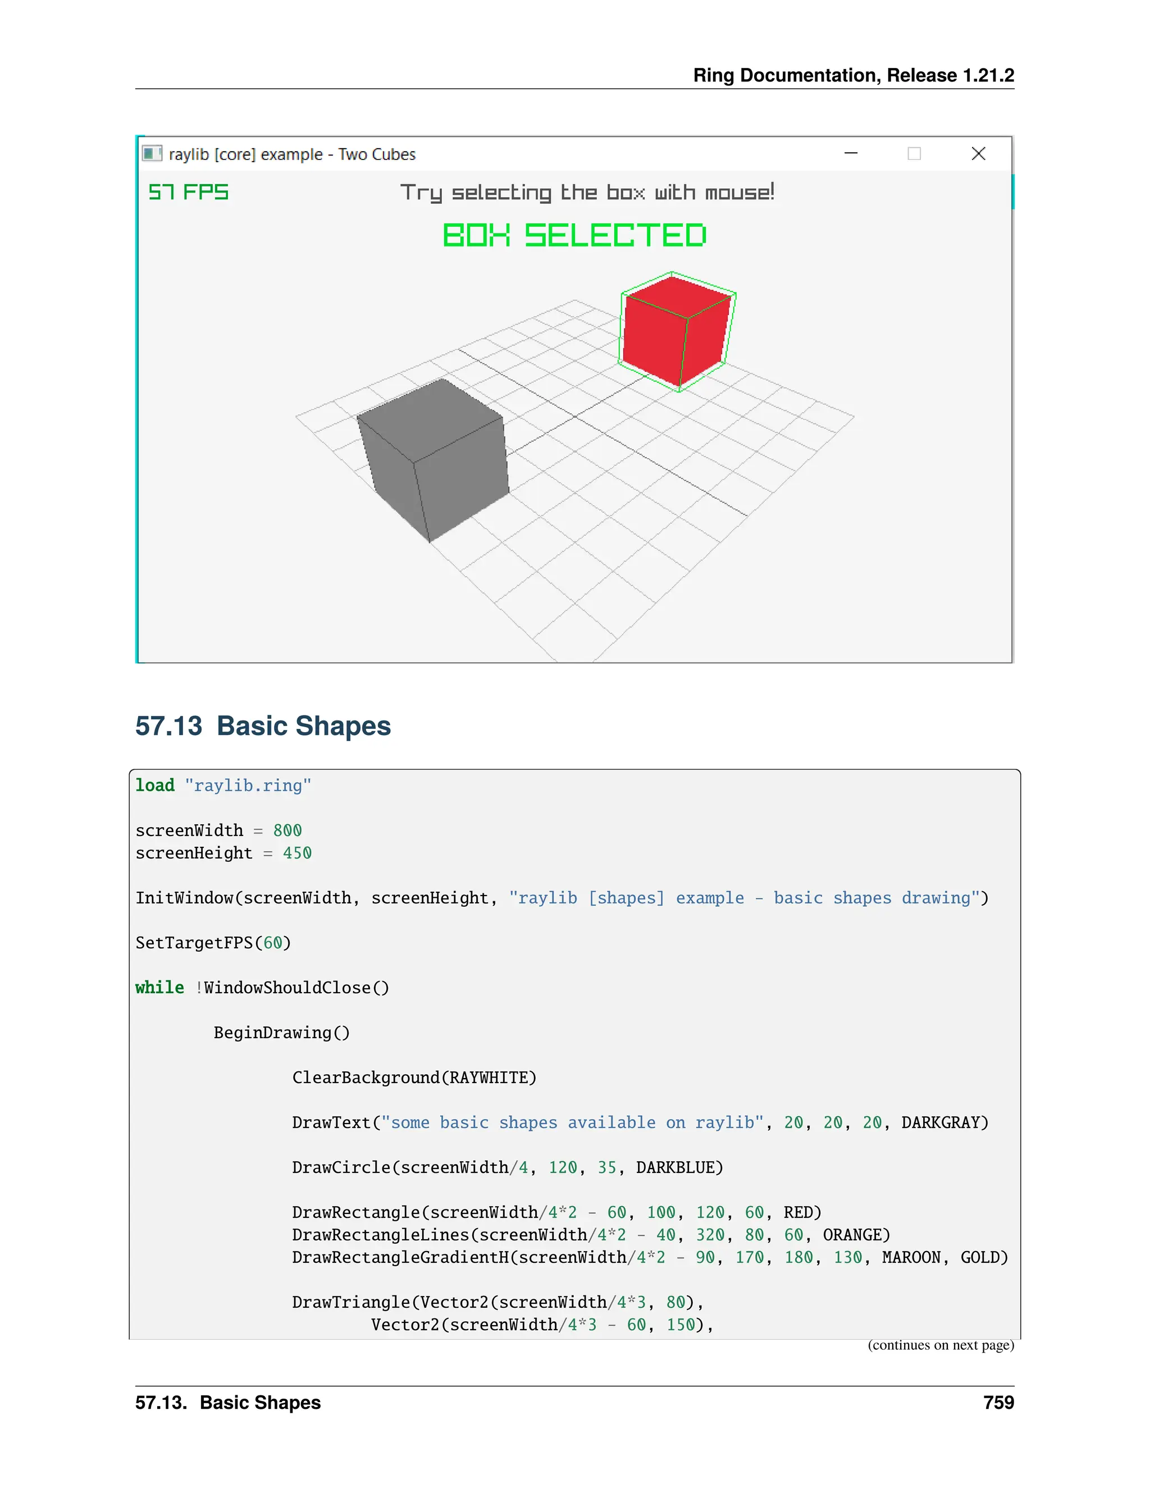Click the BOX SELECTED green label

(x=574, y=236)
